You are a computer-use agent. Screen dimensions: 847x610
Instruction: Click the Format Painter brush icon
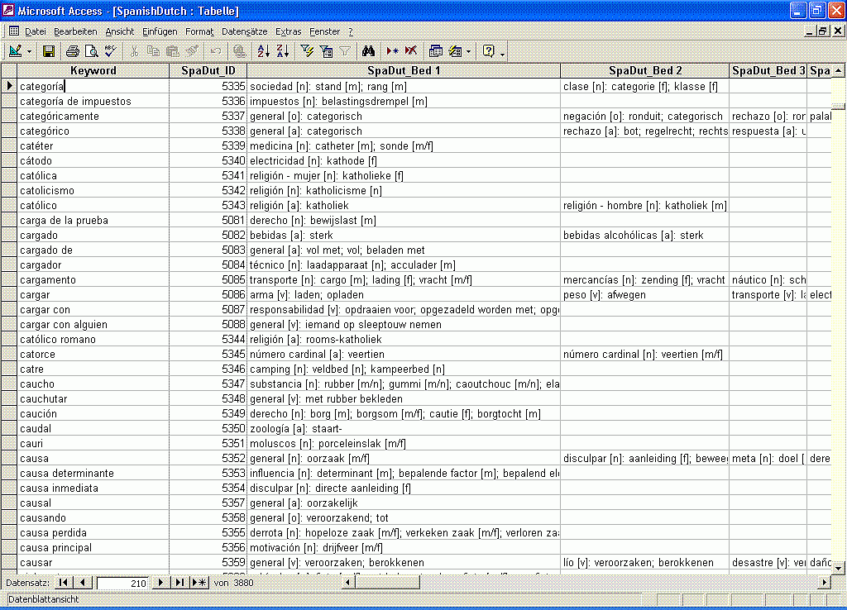[x=192, y=51]
